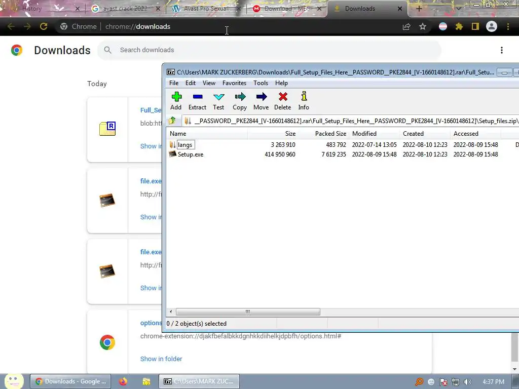
Task: Open the Favorites menu in 7-Zip
Action: click(234, 83)
